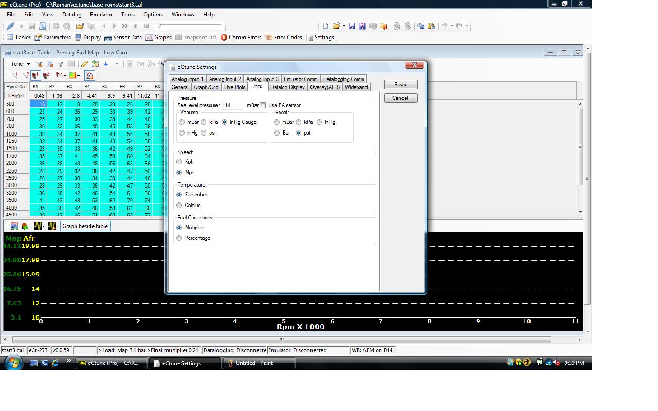Open the Error Codes window
Viewport: 658px width, 411px height.
pos(284,38)
